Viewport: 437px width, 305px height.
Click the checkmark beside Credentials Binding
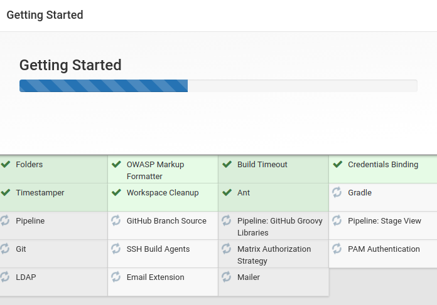pos(338,164)
